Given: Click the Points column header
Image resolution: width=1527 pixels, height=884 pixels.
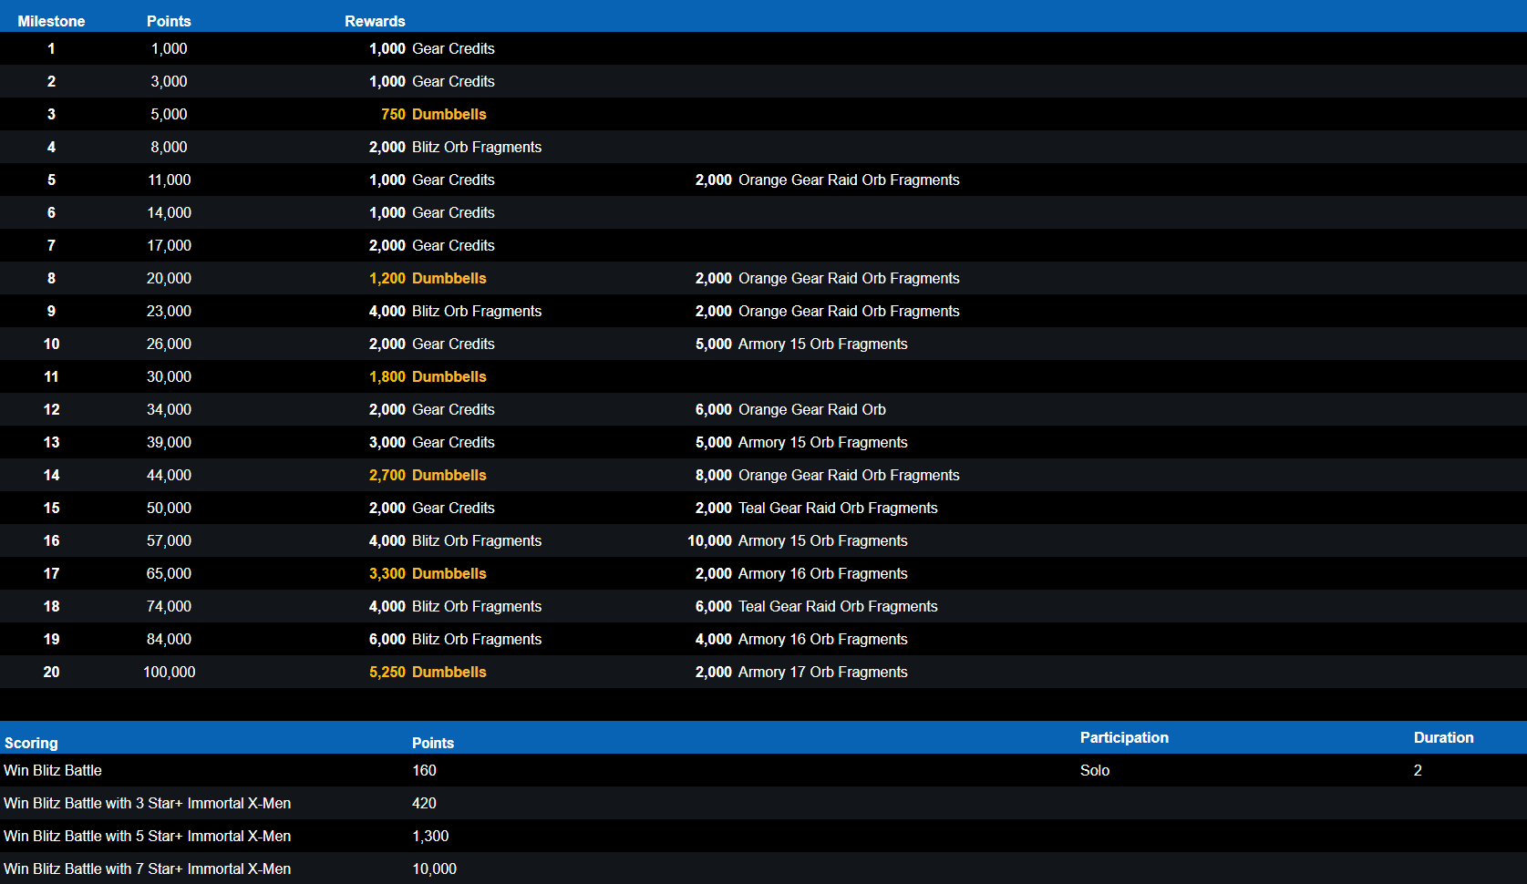Looking at the screenshot, I should pos(169,21).
